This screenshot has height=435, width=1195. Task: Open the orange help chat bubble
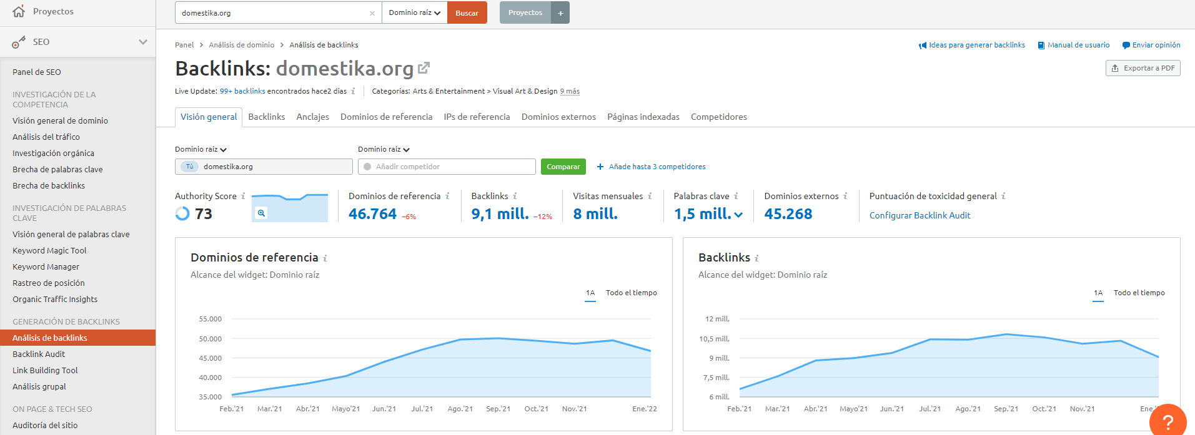coord(1168,421)
